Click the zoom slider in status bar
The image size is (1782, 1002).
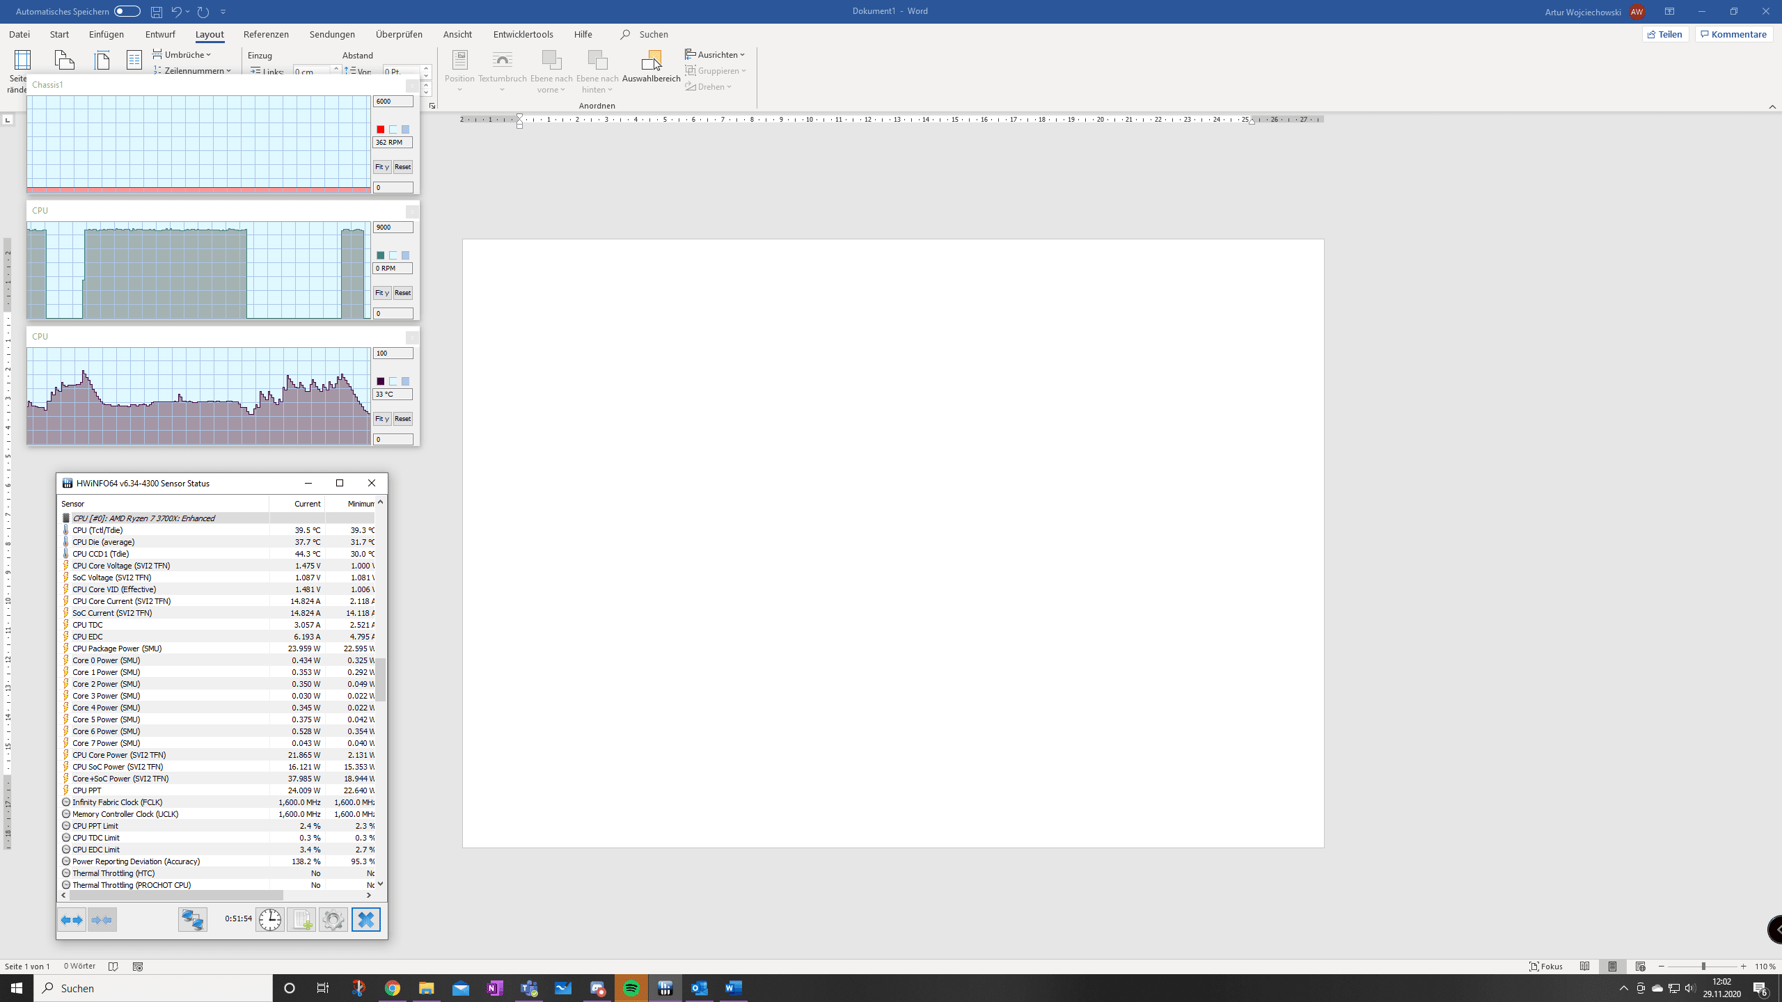(1703, 967)
